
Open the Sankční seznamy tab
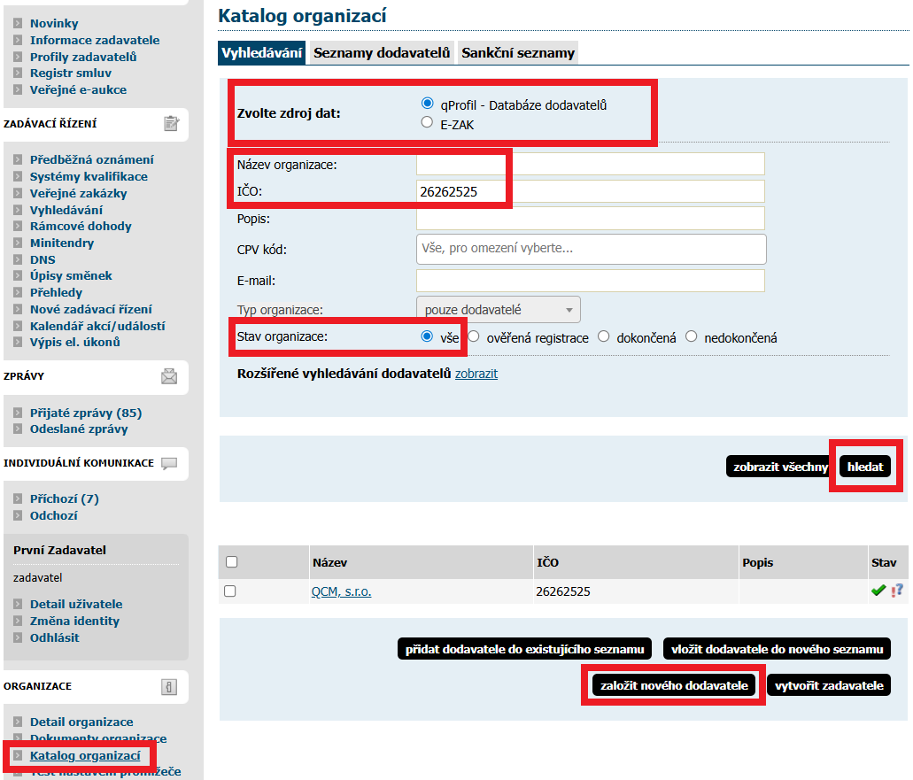[518, 53]
